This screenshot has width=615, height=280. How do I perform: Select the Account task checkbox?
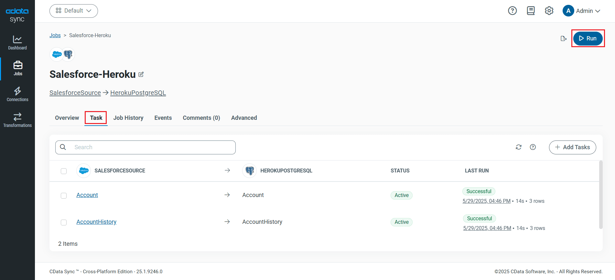(64, 196)
